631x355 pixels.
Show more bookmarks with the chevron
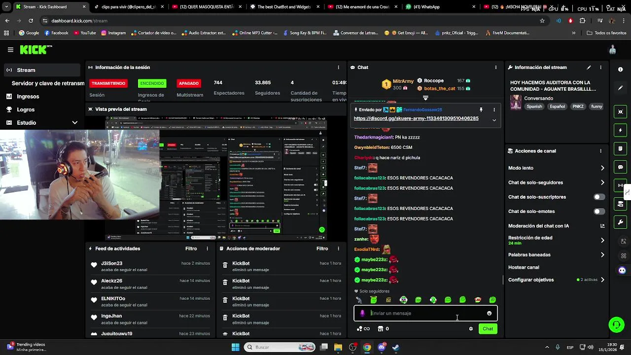coord(573,33)
